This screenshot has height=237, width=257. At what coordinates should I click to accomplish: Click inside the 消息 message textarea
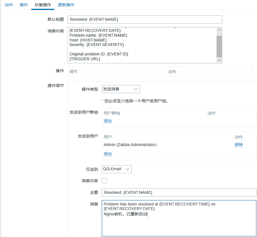click(x=179, y=218)
